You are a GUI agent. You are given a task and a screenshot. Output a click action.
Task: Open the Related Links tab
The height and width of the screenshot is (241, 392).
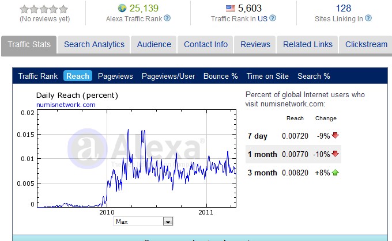pyautogui.click(x=307, y=44)
